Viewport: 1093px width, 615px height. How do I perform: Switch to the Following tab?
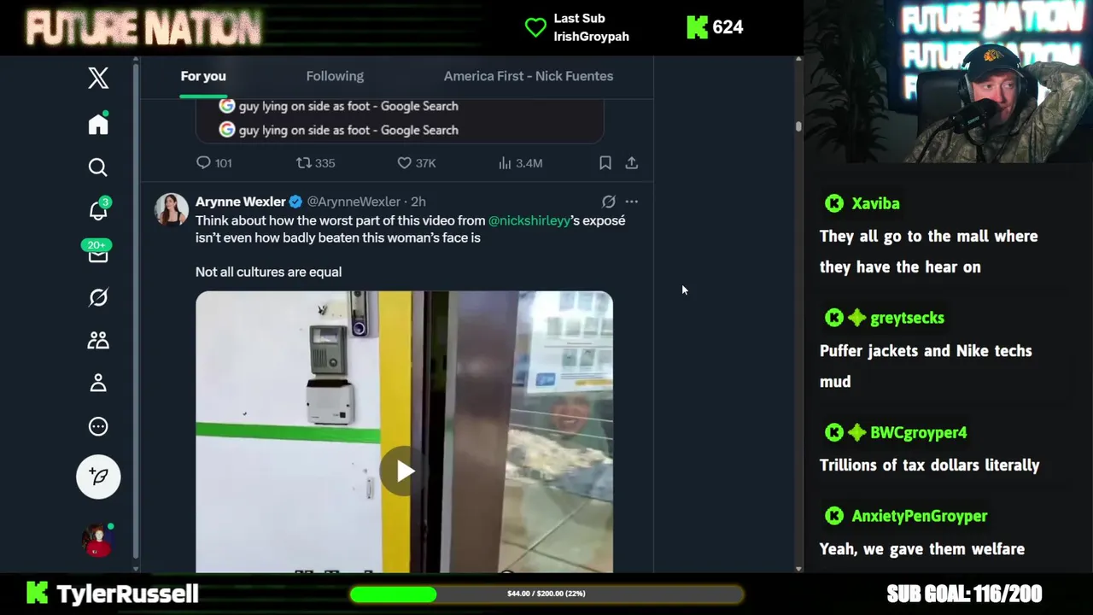point(335,76)
